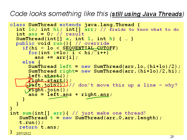Viewport: 187px width, 140px height.
Task: Click the slide number 29
Action: coord(172,137)
